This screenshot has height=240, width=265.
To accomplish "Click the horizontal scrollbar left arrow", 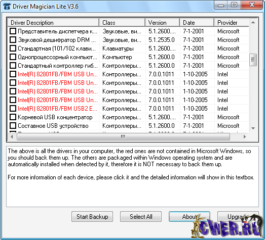I will tap(12, 137).
